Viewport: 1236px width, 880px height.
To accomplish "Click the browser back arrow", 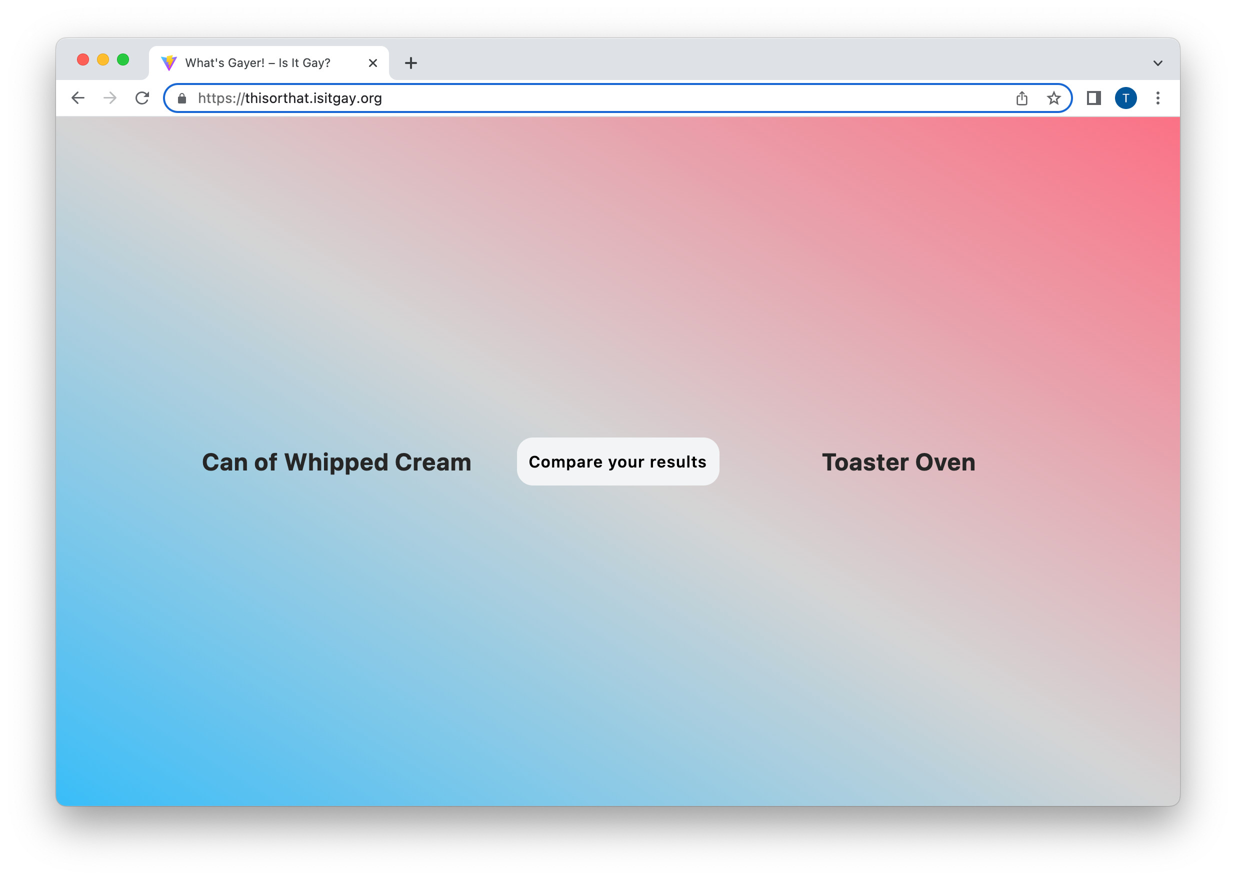I will coord(78,98).
